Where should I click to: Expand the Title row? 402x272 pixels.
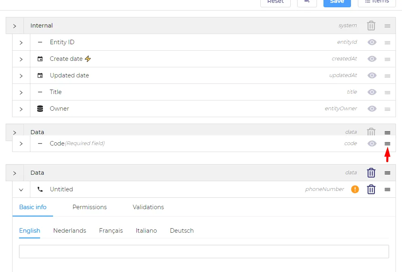point(21,92)
